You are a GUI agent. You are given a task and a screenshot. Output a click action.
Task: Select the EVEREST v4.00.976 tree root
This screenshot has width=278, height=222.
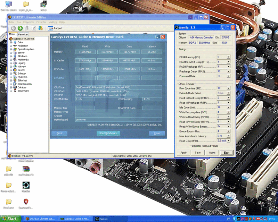(x=24, y=39)
